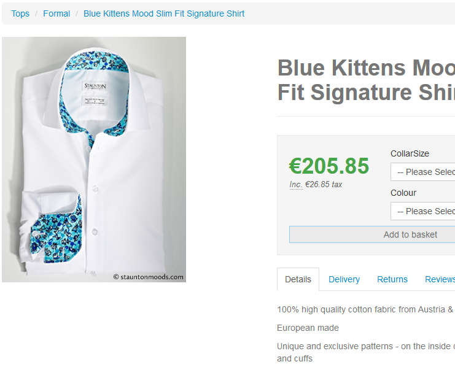Open the Returns tab
The height and width of the screenshot is (367, 455).
pyautogui.click(x=392, y=279)
